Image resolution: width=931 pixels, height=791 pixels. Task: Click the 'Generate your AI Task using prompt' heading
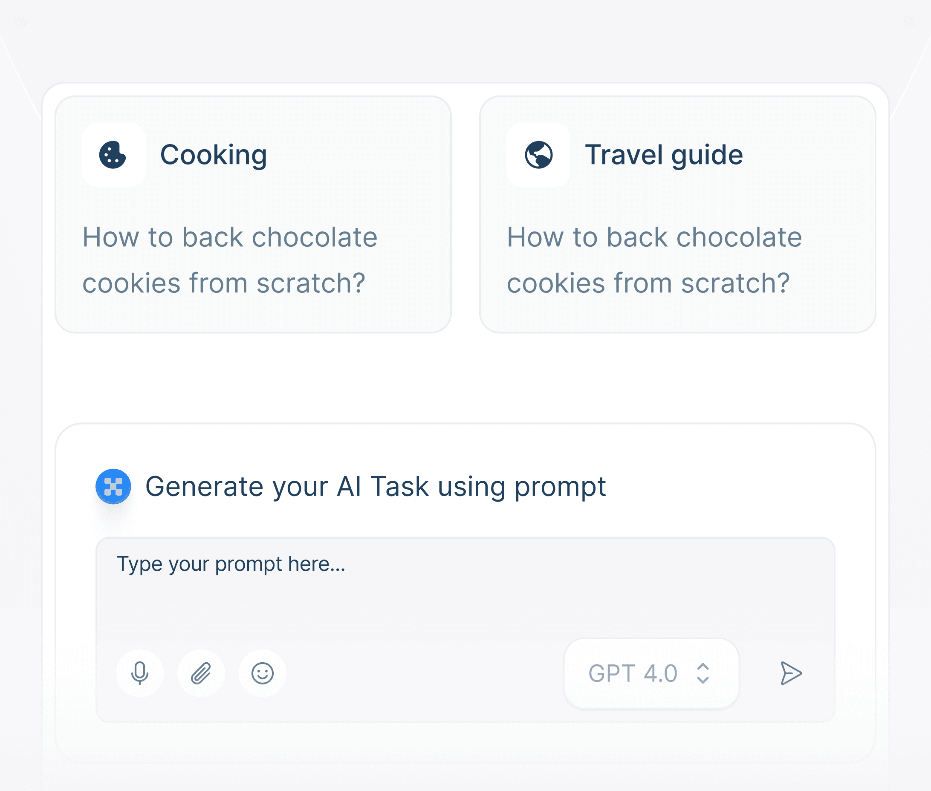pyautogui.click(x=376, y=487)
